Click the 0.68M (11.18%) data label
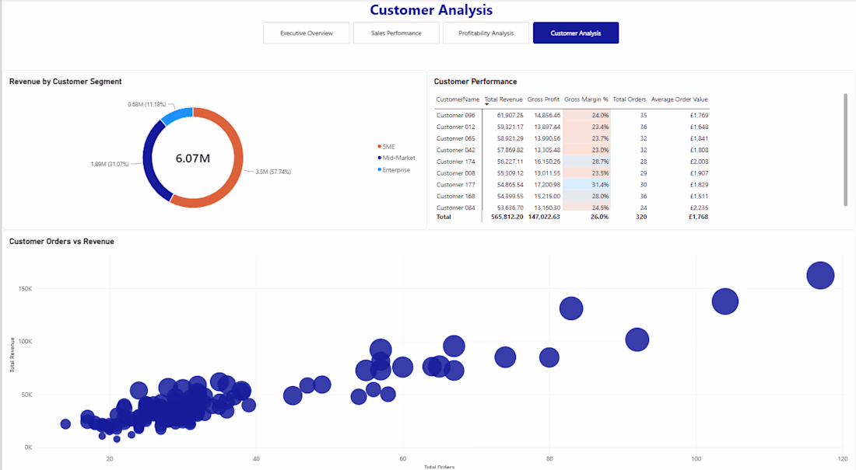The image size is (856, 470). [x=147, y=104]
